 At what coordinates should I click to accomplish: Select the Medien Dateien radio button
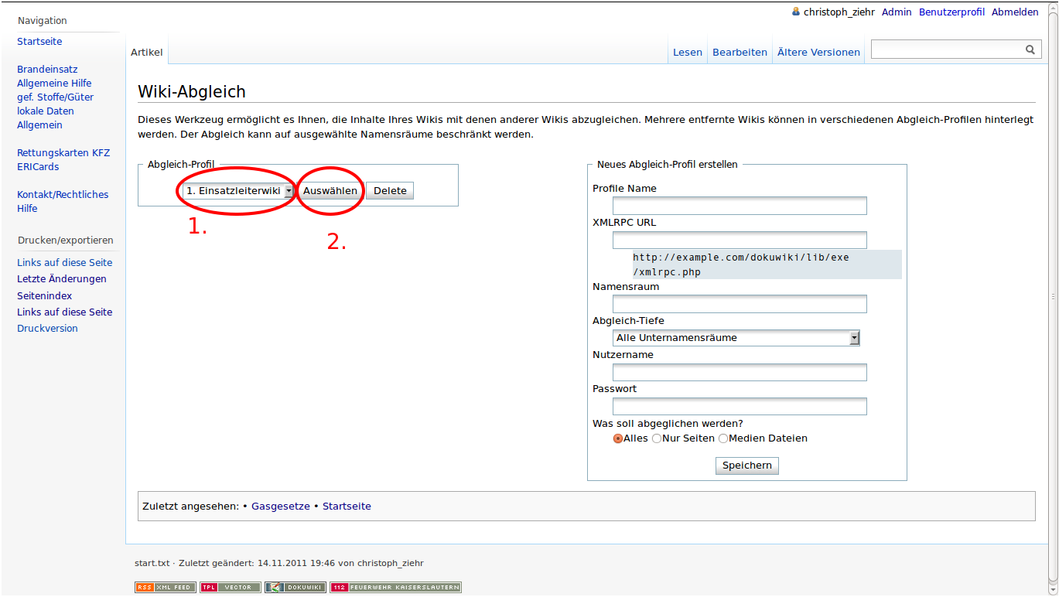click(x=723, y=438)
